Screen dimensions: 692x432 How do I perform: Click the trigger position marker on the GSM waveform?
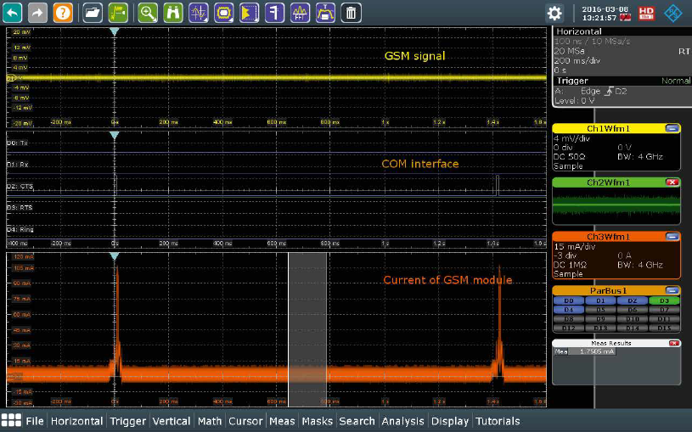(115, 32)
